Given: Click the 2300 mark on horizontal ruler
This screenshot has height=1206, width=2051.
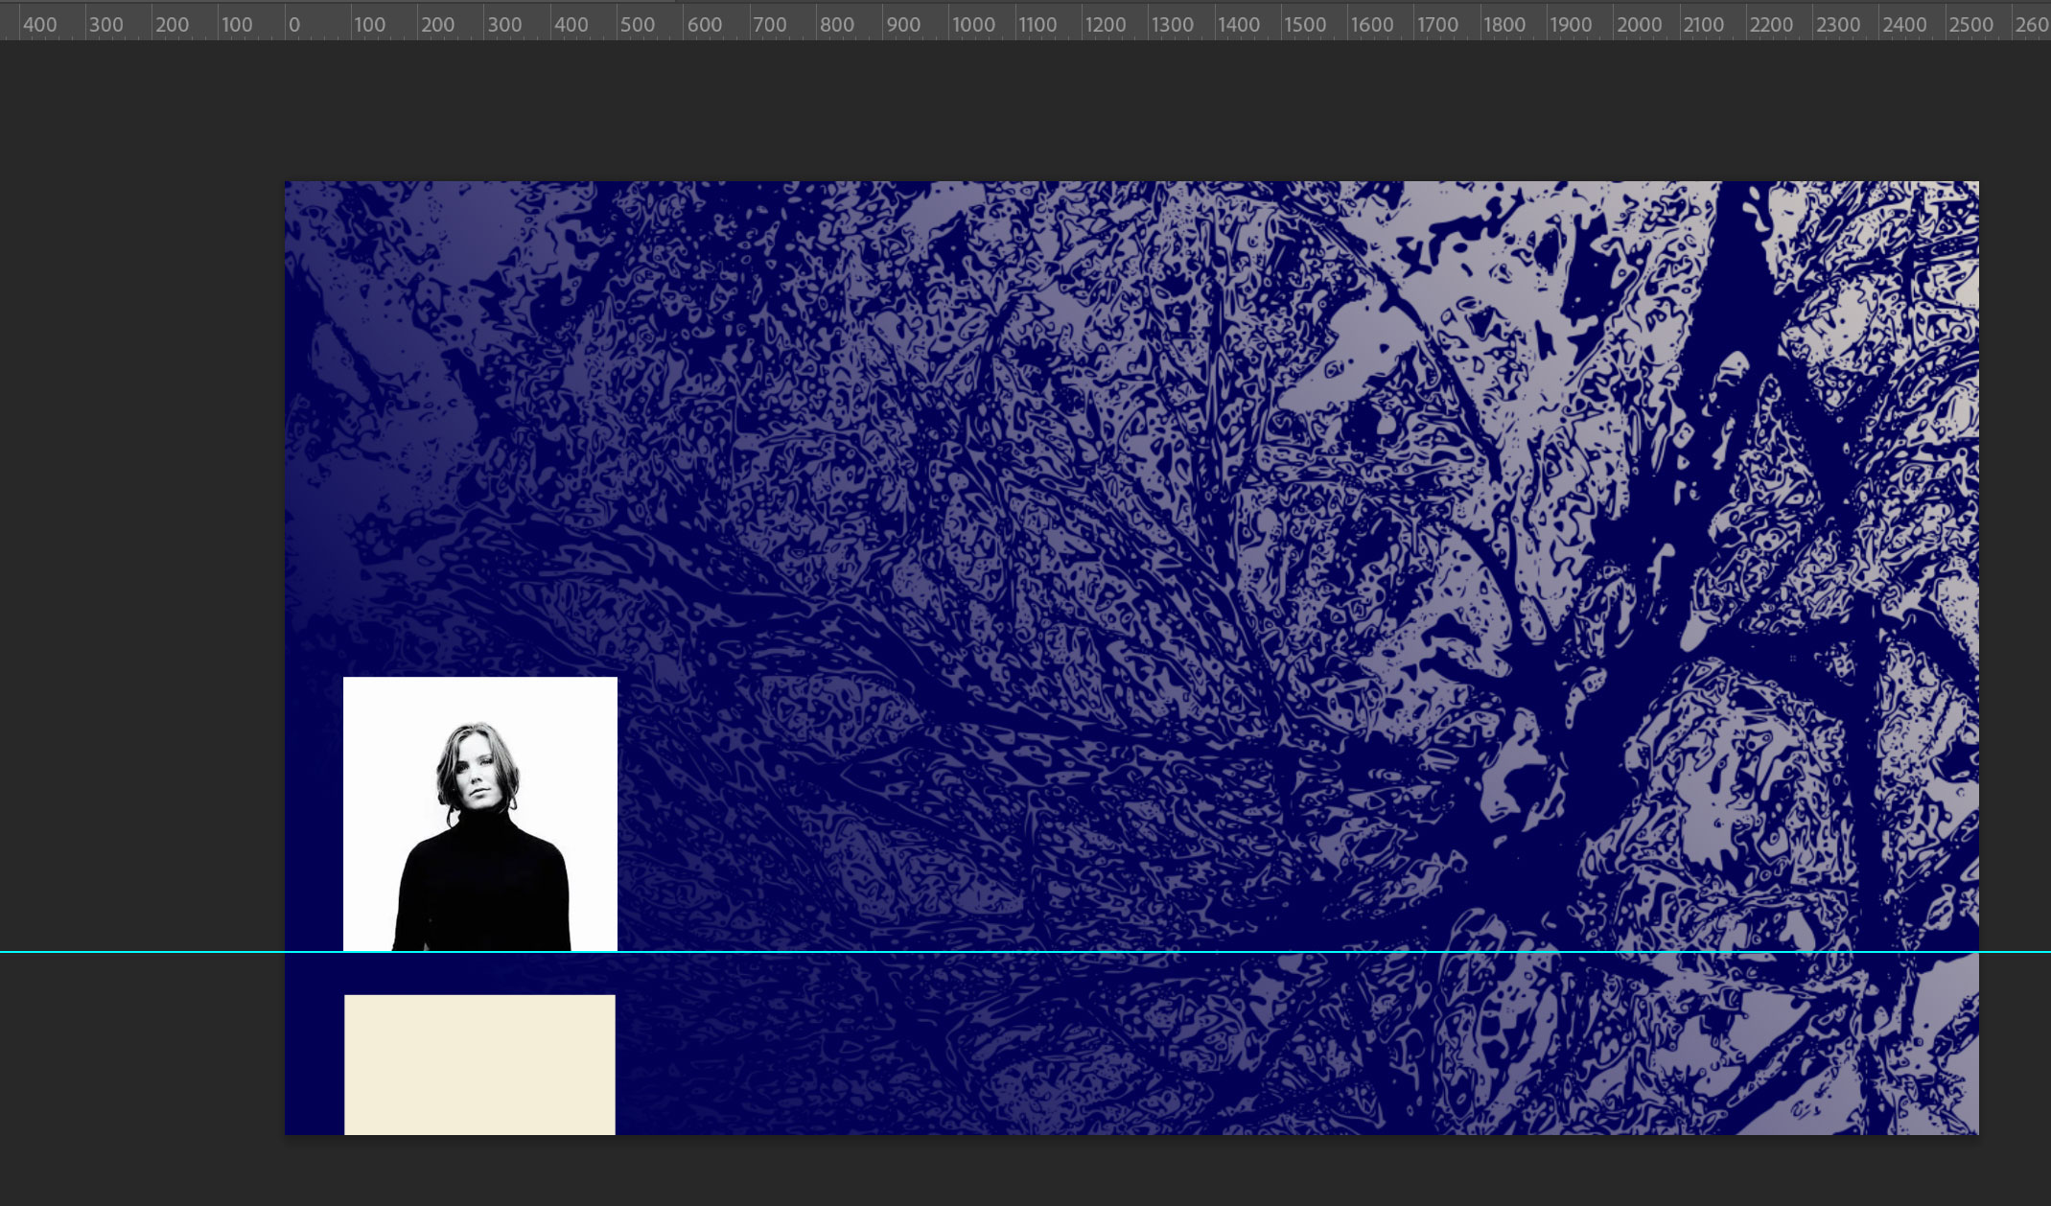Looking at the screenshot, I should pos(1837,25).
